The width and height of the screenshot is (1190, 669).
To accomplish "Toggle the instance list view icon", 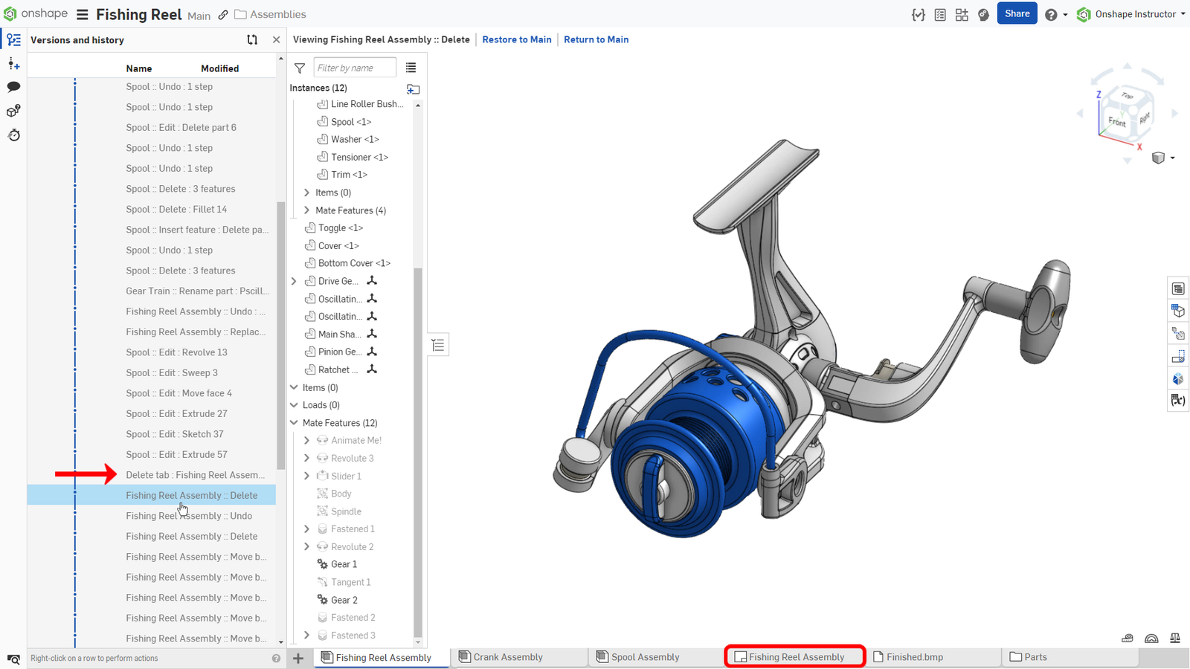I will pyautogui.click(x=411, y=68).
